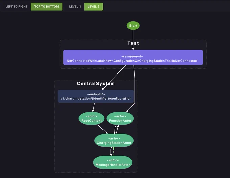Select the v1/chargingstation configuration endpoint node

pyautogui.click(x=96, y=96)
